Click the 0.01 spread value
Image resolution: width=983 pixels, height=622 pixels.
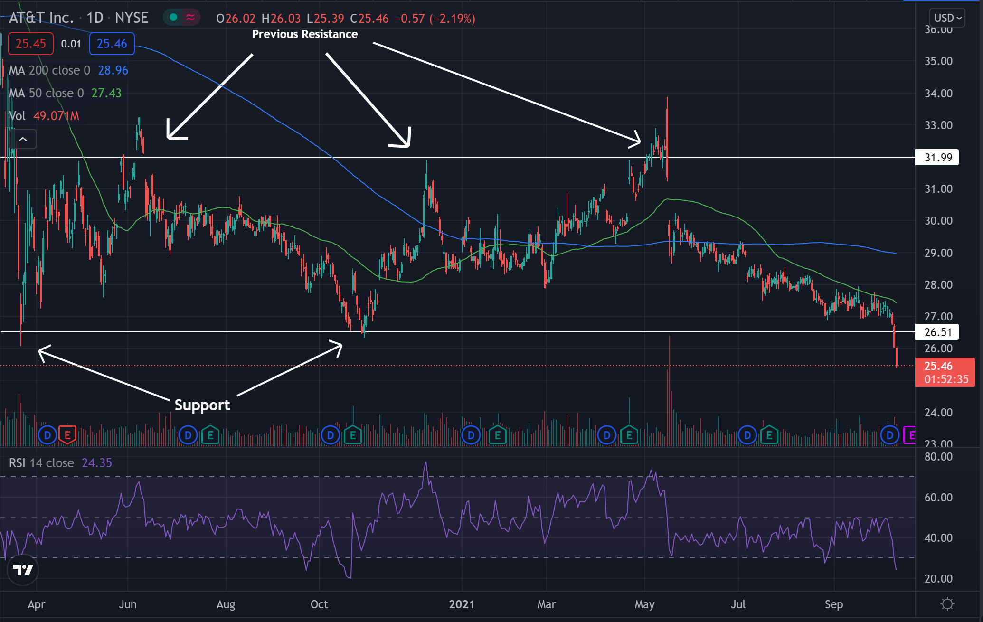(71, 44)
